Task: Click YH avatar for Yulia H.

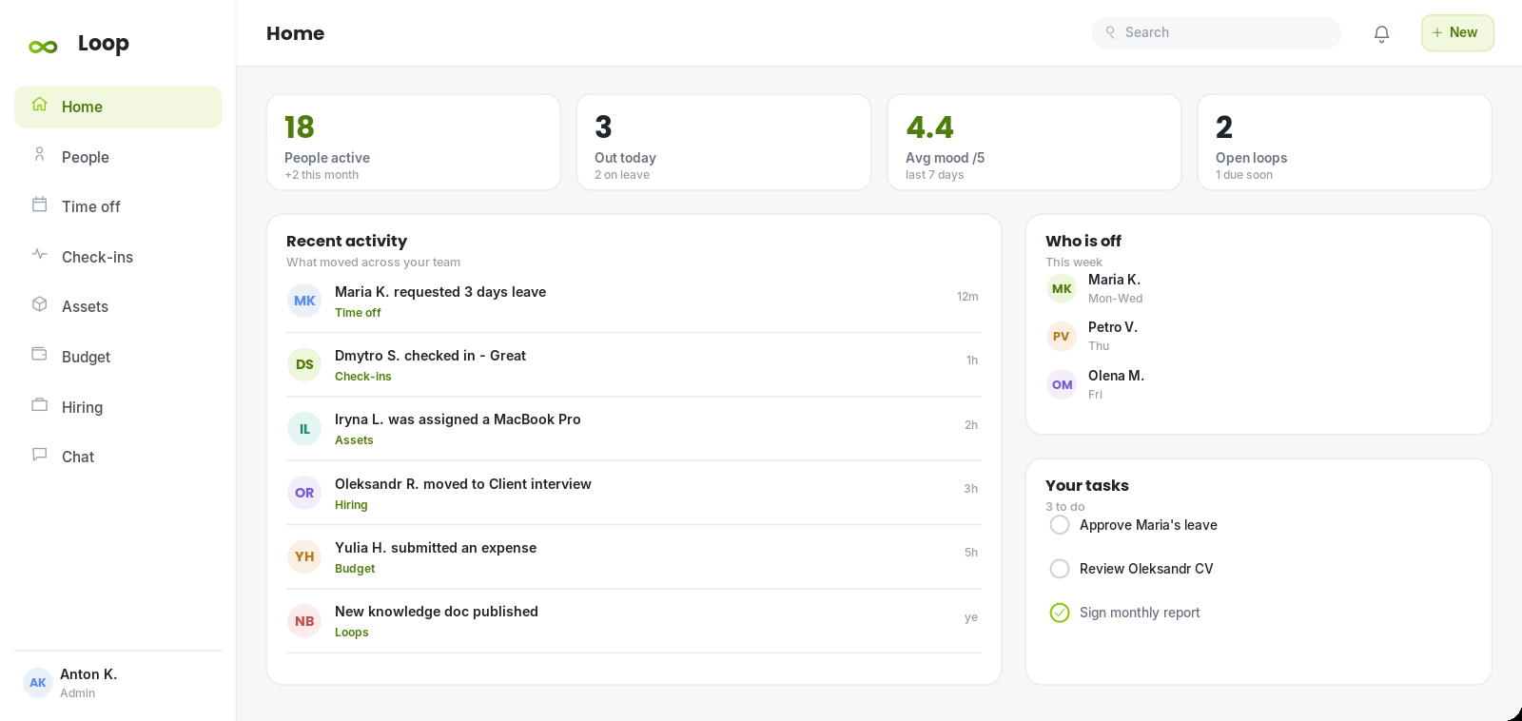Action: tap(304, 556)
